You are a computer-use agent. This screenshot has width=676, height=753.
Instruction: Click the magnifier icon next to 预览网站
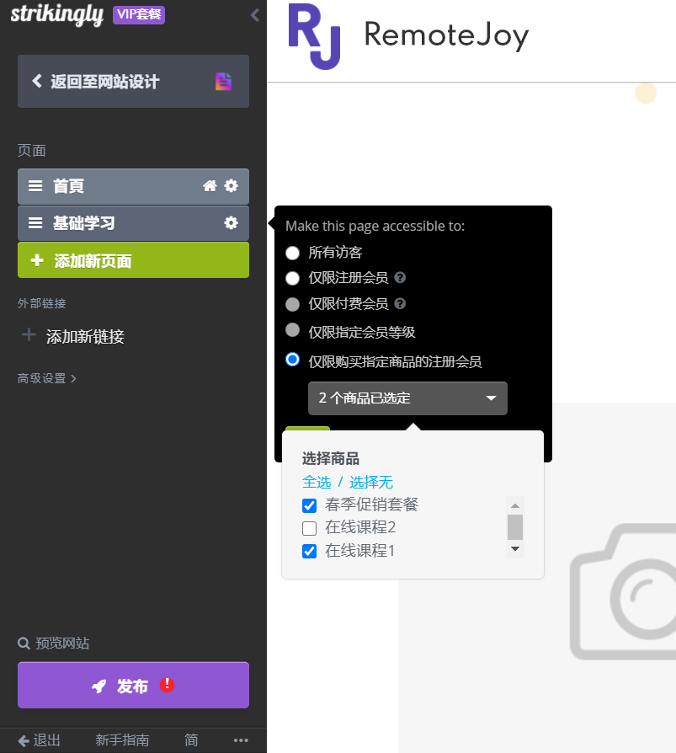point(24,644)
